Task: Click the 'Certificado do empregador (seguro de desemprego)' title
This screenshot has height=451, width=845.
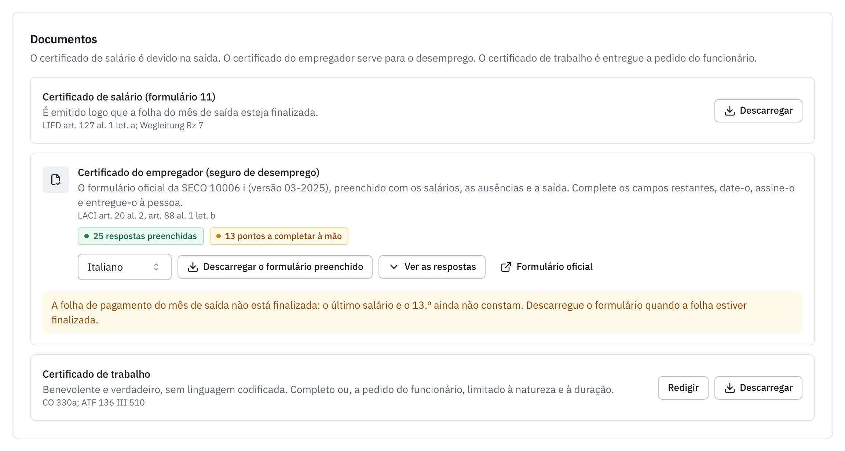Action: tap(198, 172)
